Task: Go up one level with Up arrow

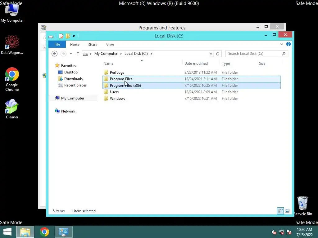Action: [x=78, y=54]
